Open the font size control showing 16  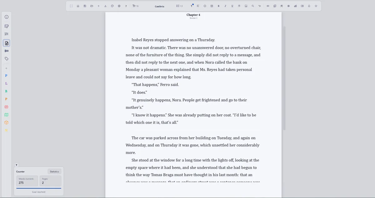click(136, 6)
